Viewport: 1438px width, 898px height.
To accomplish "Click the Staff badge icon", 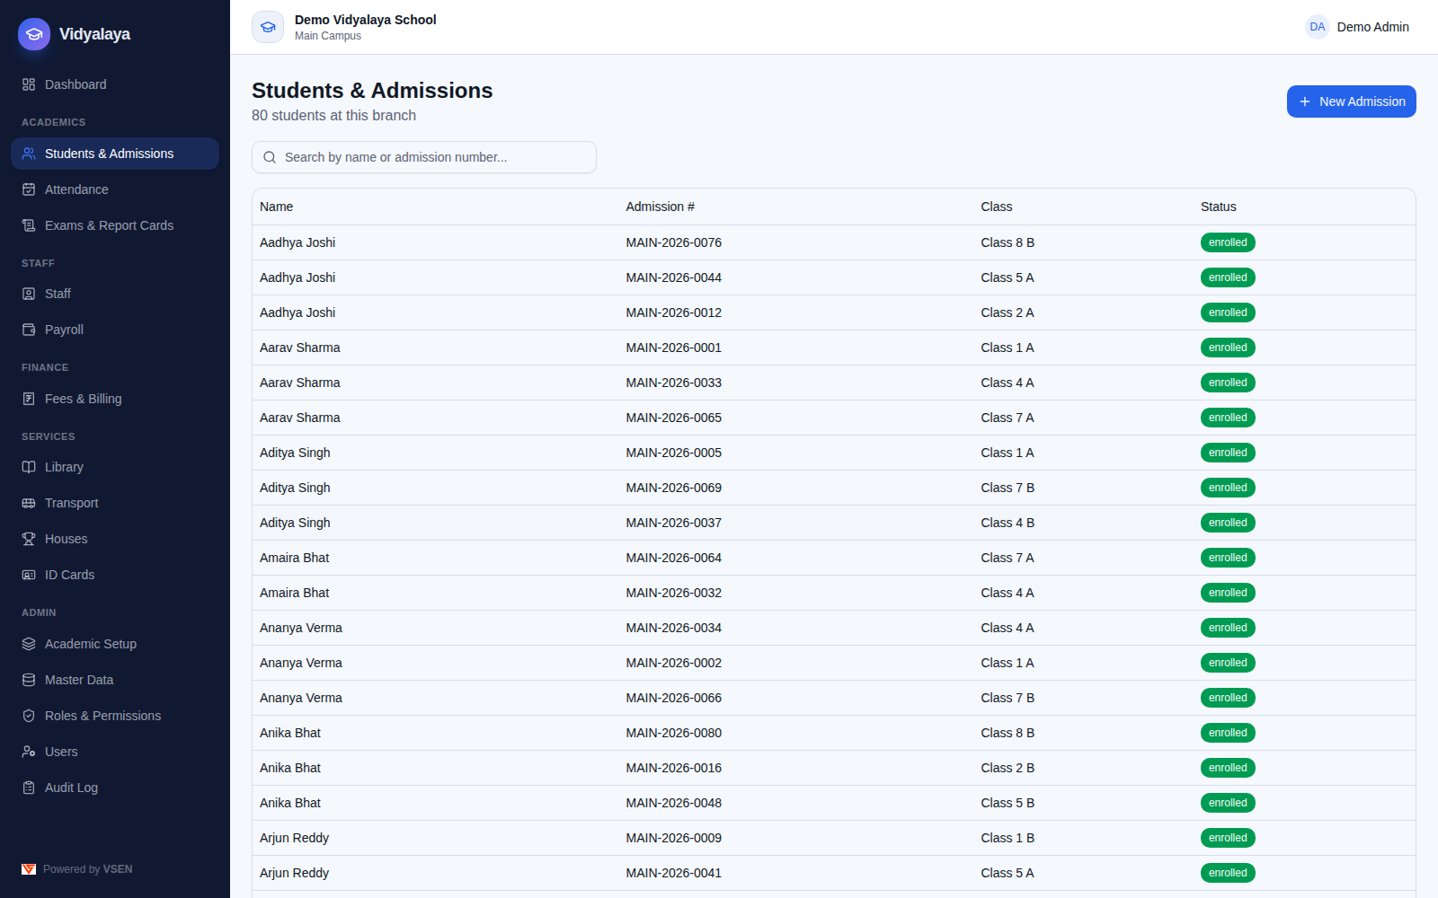I will [x=29, y=294].
